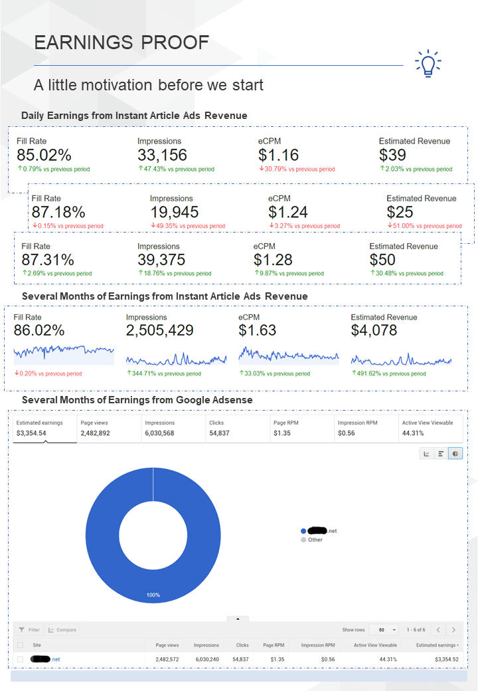The image size is (478, 691).
Task: Go to the next page arrow
Action: (x=454, y=630)
